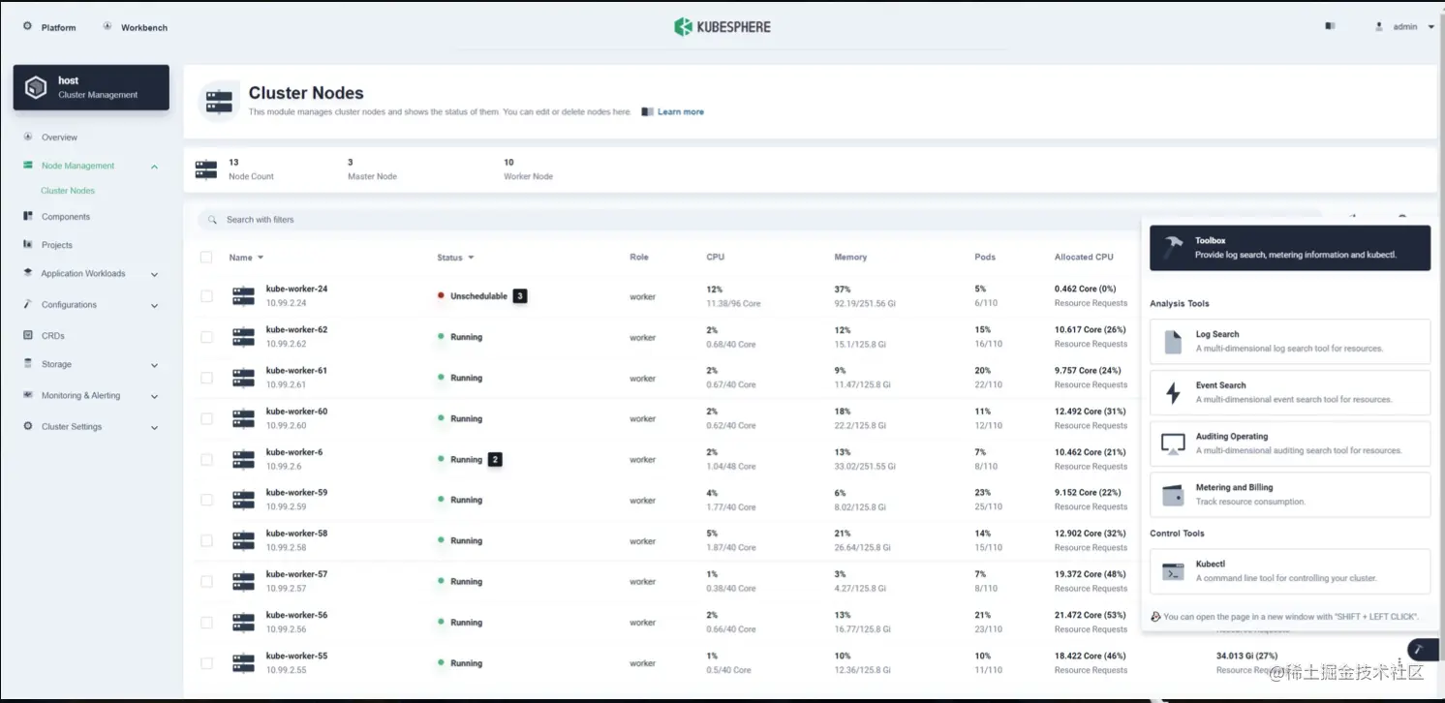Open Event Search tool
The width and height of the screenshot is (1445, 703).
[x=1289, y=392]
